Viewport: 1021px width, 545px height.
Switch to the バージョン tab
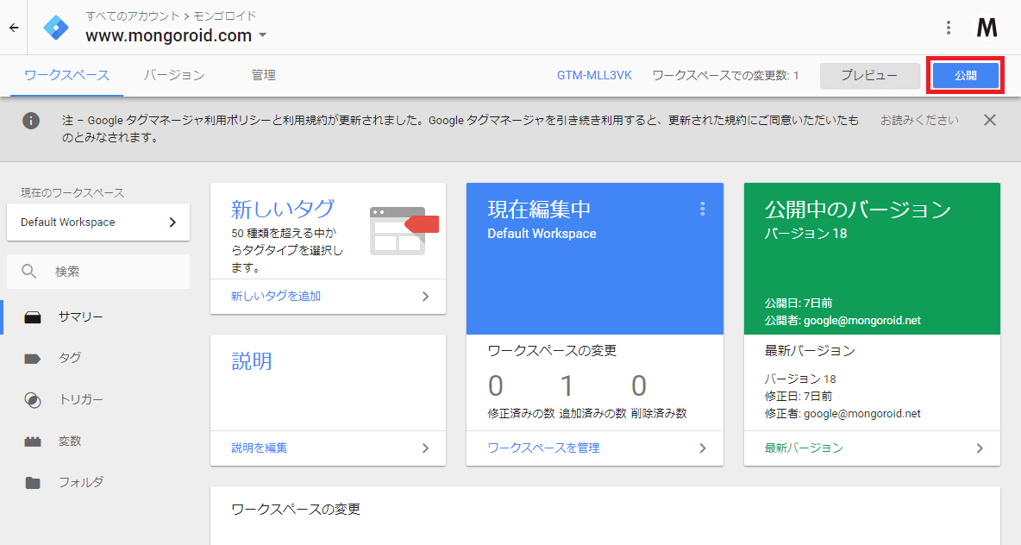coord(174,76)
